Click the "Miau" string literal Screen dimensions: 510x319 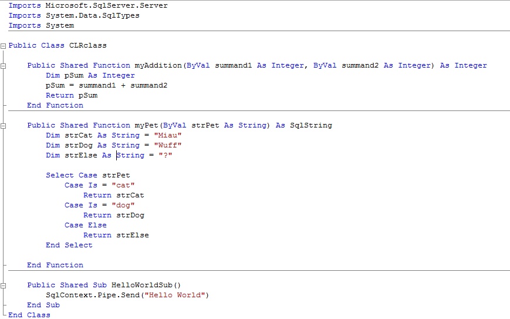pyautogui.click(x=167, y=135)
